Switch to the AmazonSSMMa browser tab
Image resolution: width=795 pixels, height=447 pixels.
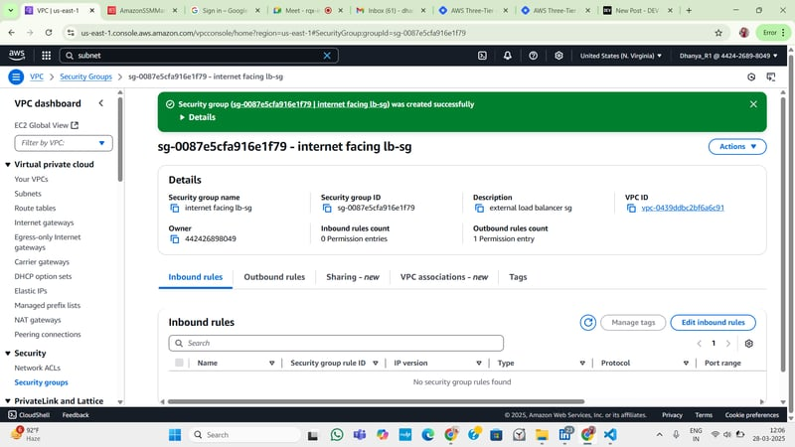click(143, 10)
